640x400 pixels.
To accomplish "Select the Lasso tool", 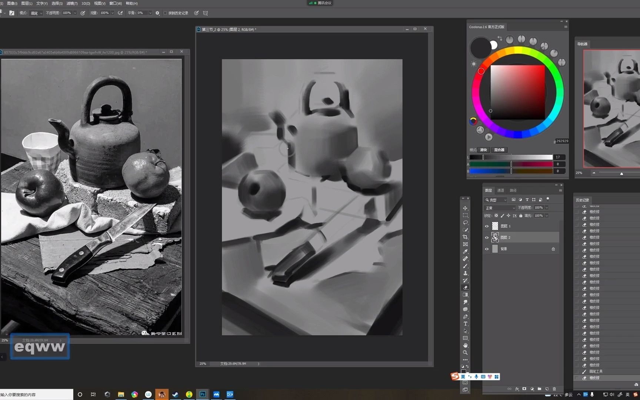I will pos(465,223).
